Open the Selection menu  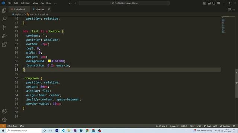pyautogui.click(x=25, y=3)
